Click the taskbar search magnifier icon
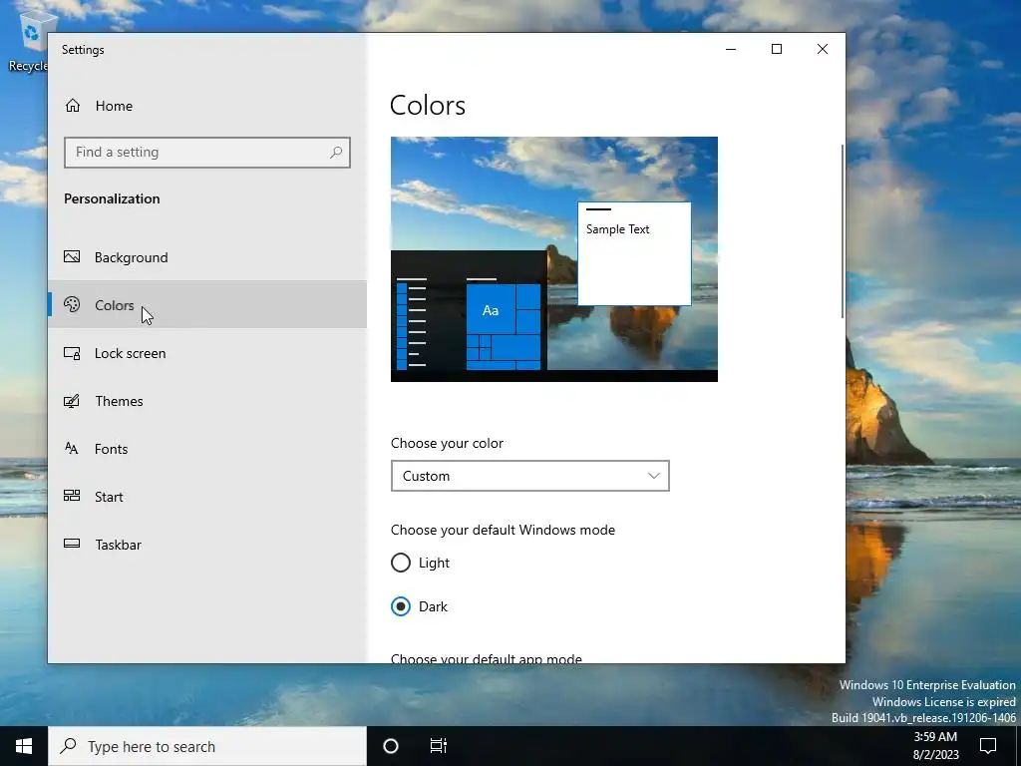Viewport: 1021px width, 766px height. (68, 746)
